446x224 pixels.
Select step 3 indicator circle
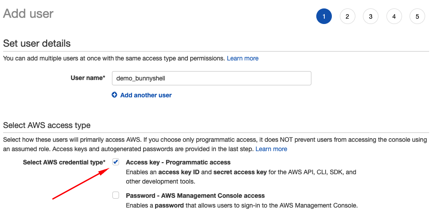pos(370,16)
